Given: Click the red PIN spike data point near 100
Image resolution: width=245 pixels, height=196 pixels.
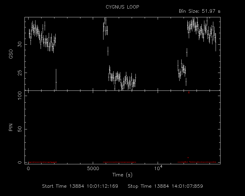Looking at the screenshot, I should point(189,93).
